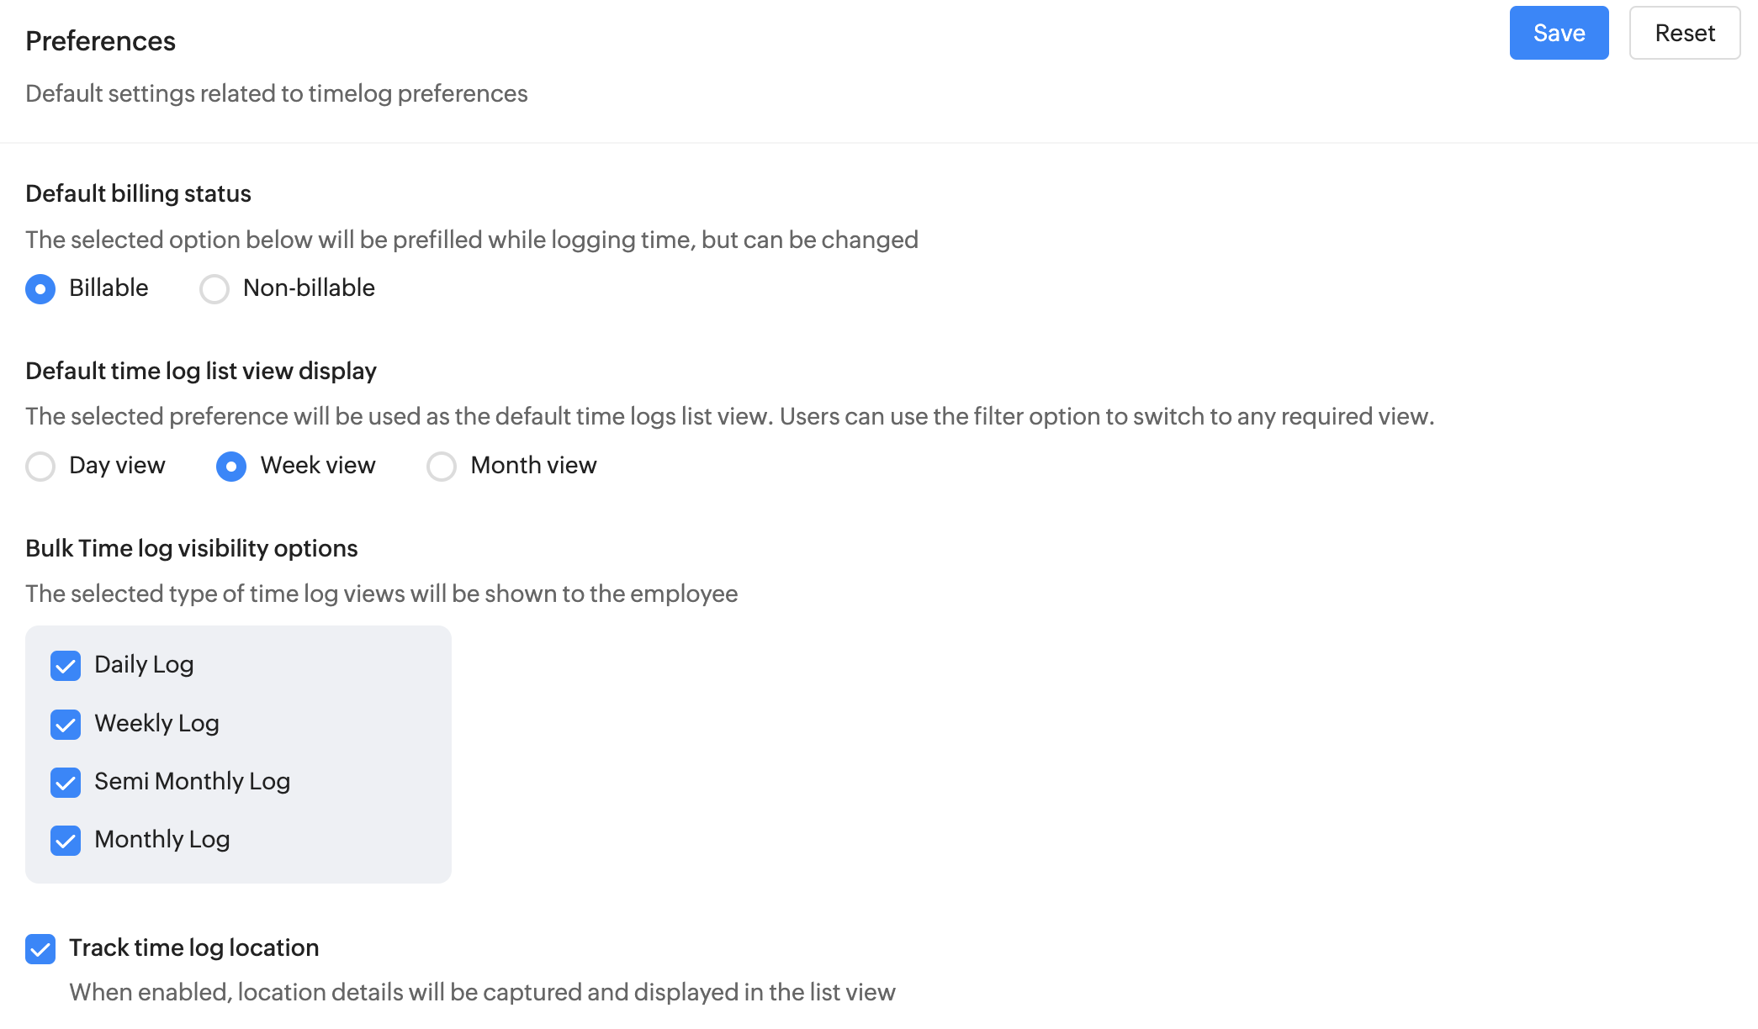Toggle the Weekly Log checkbox
1758x1029 pixels.
tap(66, 725)
